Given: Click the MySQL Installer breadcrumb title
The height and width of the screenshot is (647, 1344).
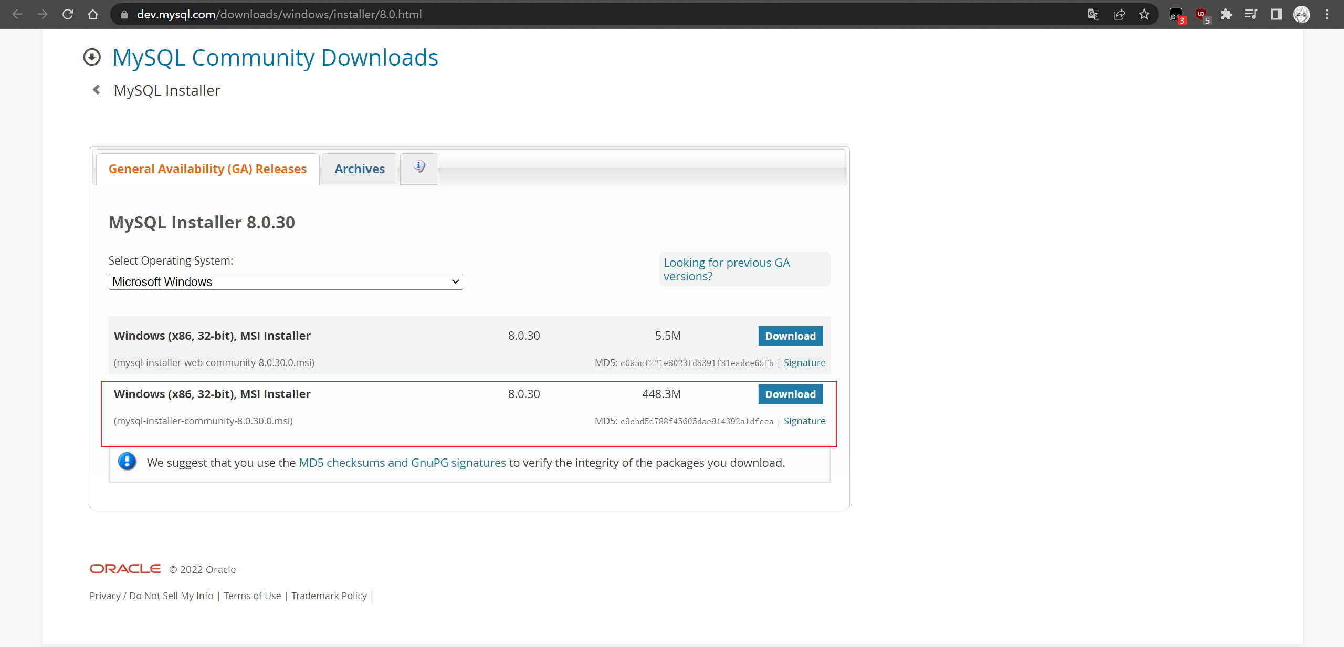Looking at the screenshot, I should pyautogui.click(x=167, y=90).
